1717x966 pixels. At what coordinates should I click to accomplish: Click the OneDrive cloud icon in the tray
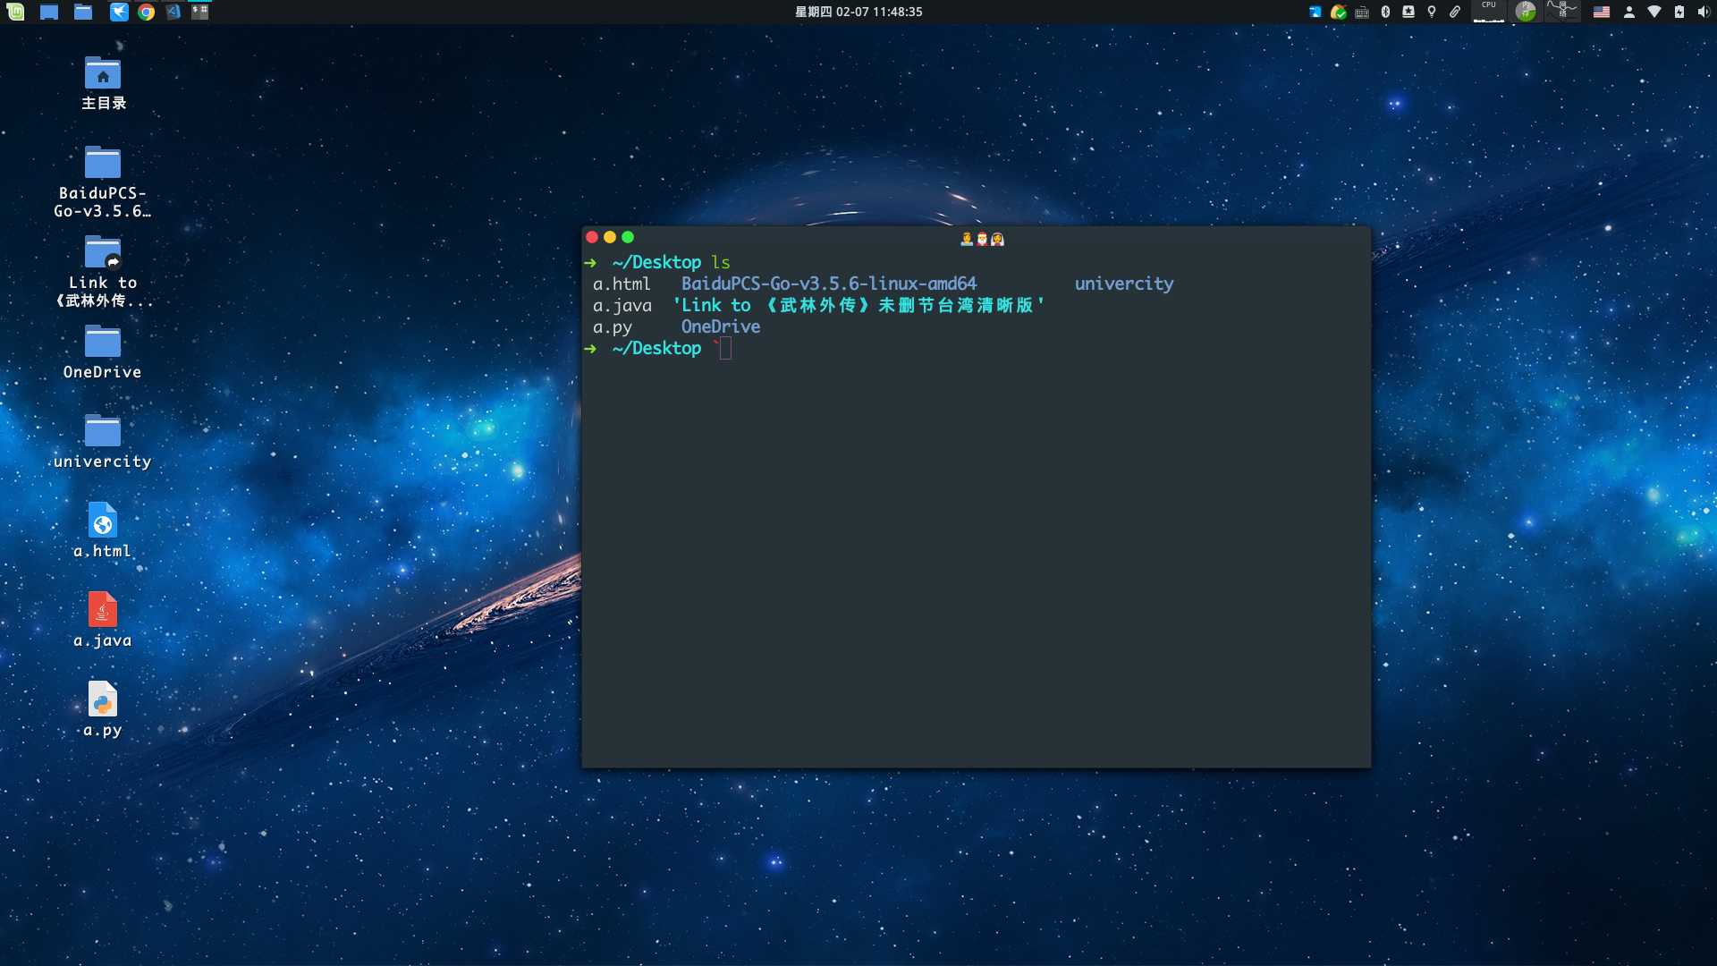(x=1315, y=13)
